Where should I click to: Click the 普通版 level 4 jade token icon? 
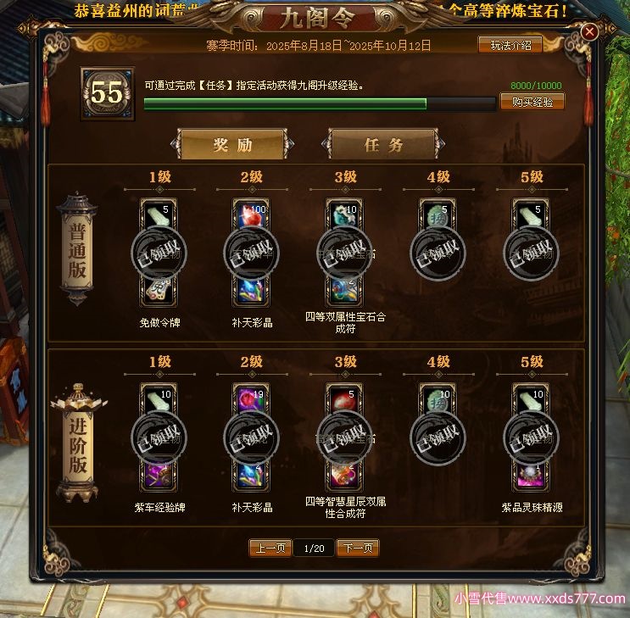click(438, 214)
